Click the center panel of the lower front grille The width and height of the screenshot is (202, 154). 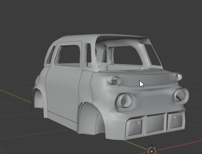coord(156,123)
